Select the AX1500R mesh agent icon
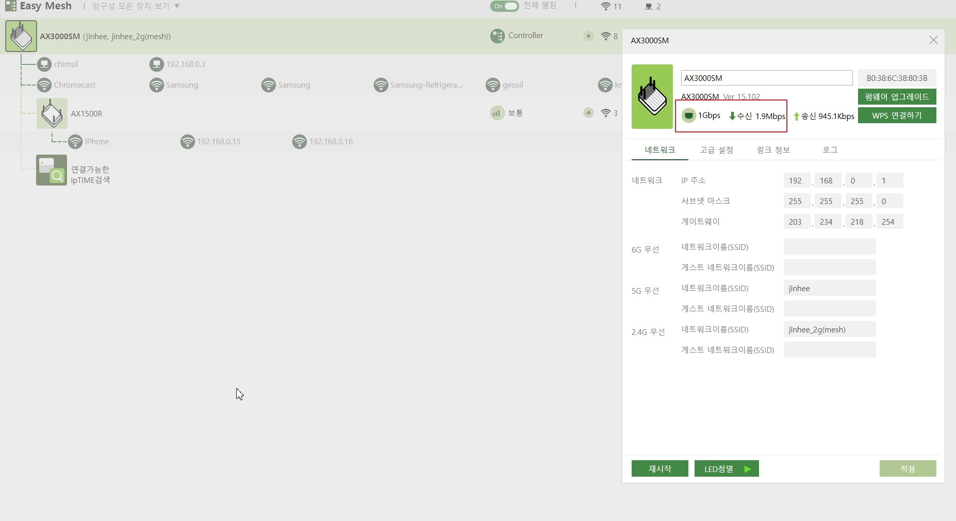This screenshot has height=521, width=956. [x=52, y=113]
